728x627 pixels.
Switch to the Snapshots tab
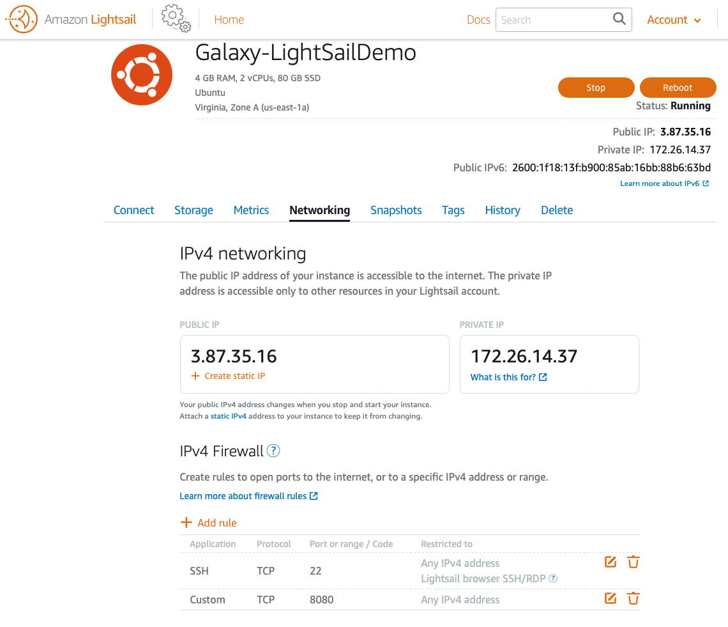pyautogui.click(x=396, y=210)
